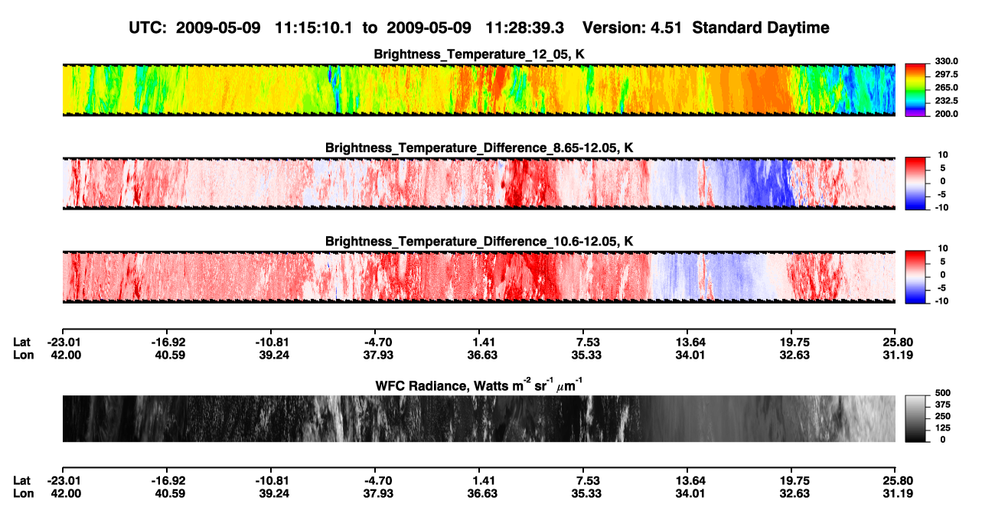Image resolution: width=995 pixels, height=510 pixels.
Task: Click the 'Standard Daytime' header text
Action: [x=759, y=28]
